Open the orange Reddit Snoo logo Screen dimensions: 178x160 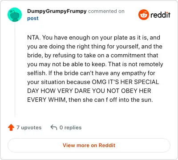pyautogui.click(x=143, y=15)
